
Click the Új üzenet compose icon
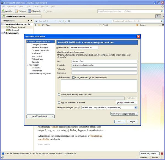coord(17,11)
